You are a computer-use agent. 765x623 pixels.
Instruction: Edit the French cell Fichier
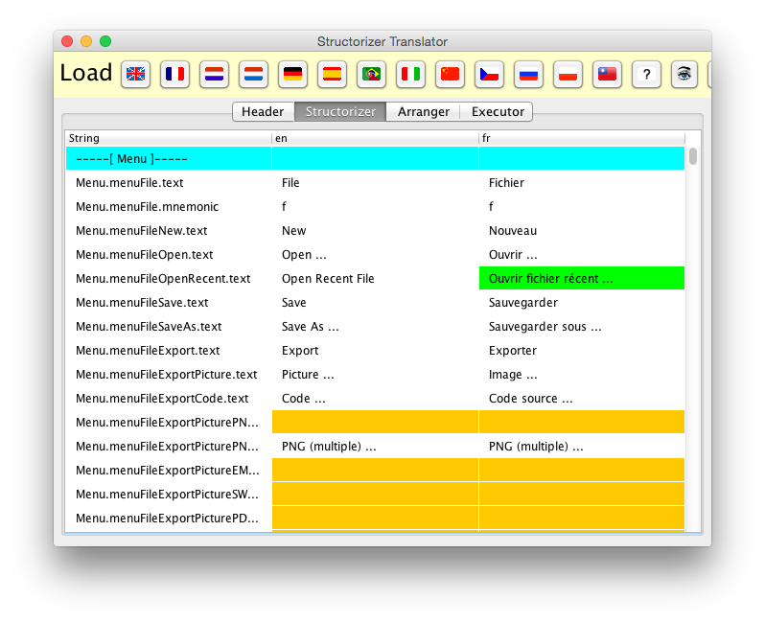click(582, 183)
